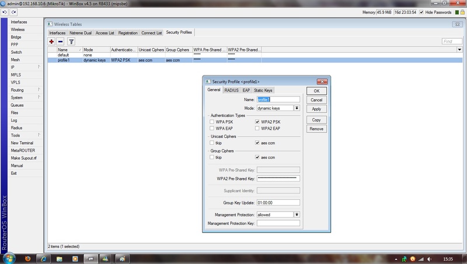Image resolution: width=467 pixels, height=264 pixels.
Task: Close the Security Profile dialog
Action: (322, 81)
